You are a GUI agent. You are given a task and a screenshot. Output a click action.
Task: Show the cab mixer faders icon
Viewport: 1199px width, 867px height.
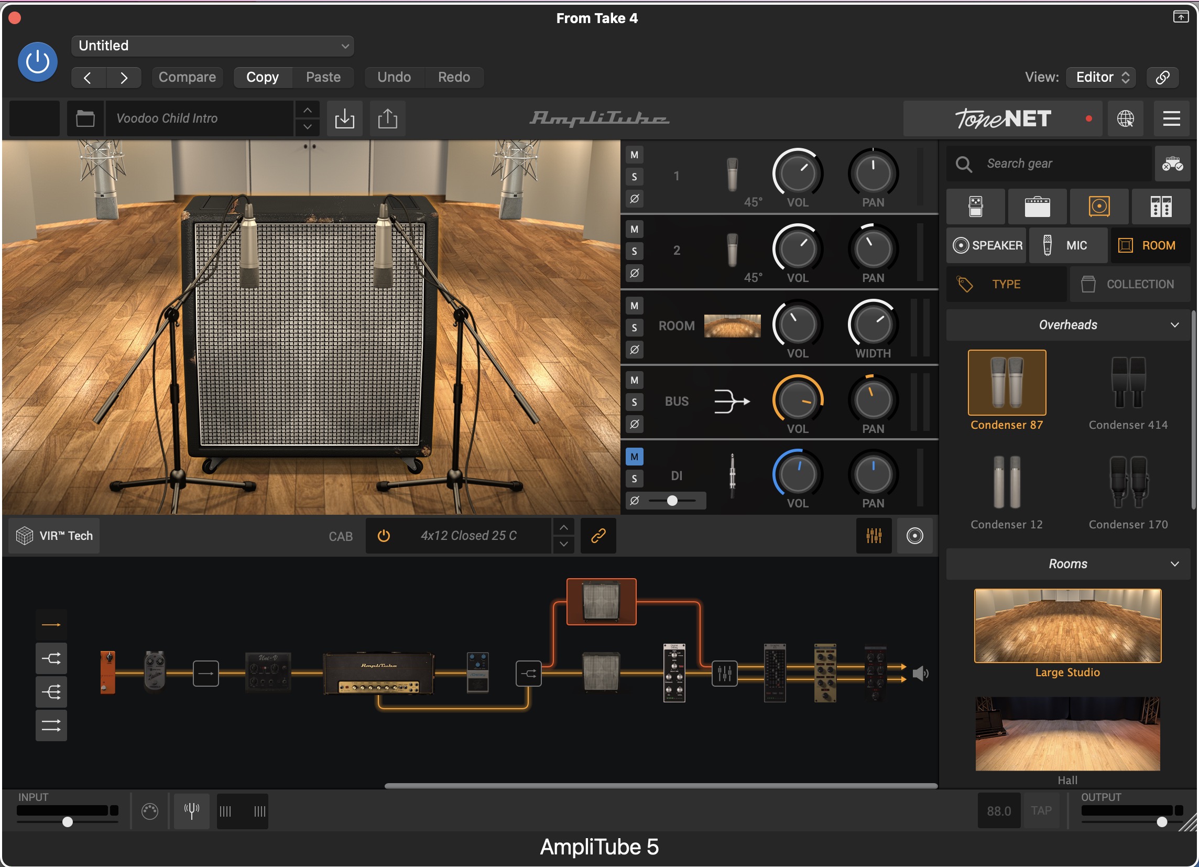874,536
